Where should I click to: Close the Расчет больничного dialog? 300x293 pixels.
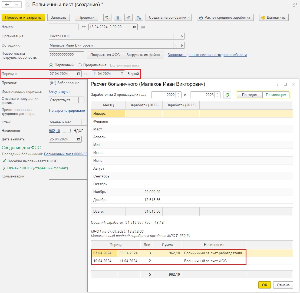tap(294, 84)
